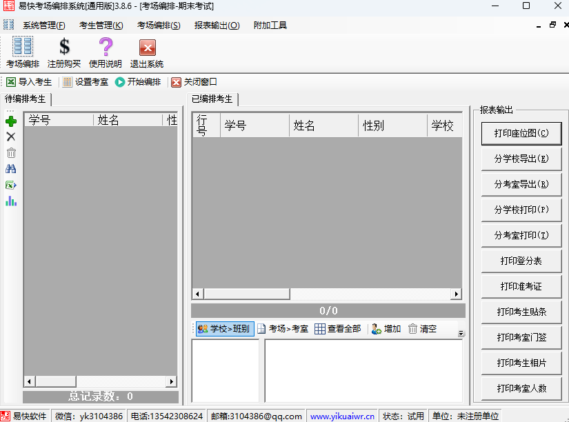The height and width of the screenshot is (422, 569).
Task: Click 打印考室人数 button
Action: coord(521,389)
